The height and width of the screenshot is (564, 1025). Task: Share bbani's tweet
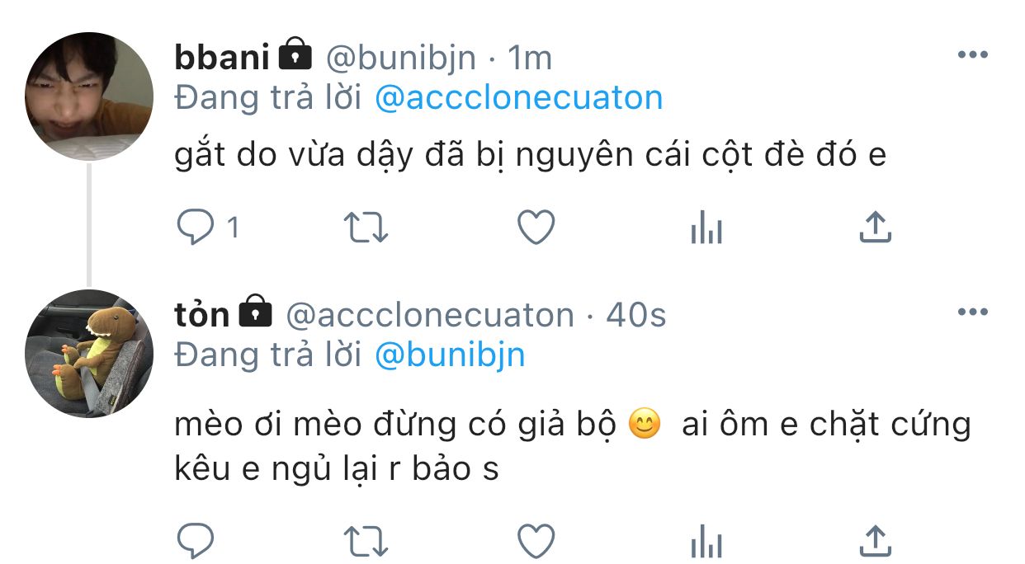point(875,228)
